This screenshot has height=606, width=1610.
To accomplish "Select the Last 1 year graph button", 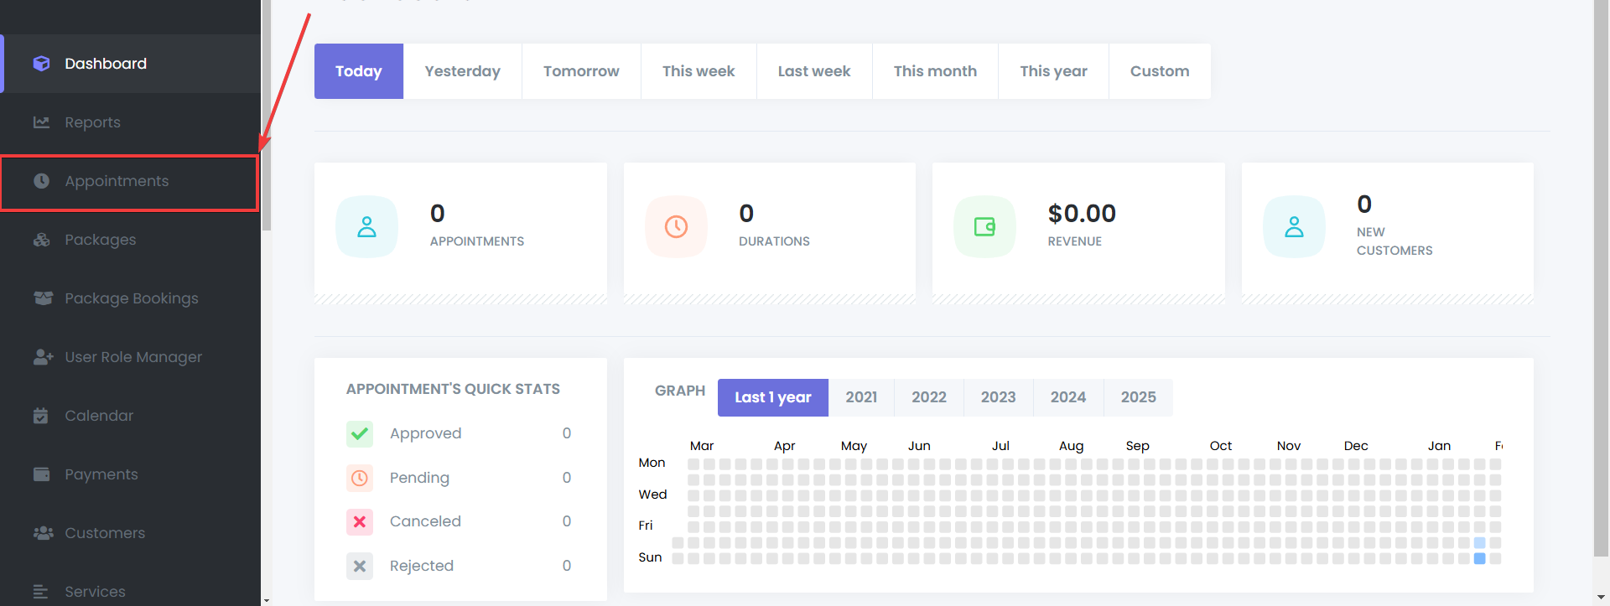I will pos(772,397).
